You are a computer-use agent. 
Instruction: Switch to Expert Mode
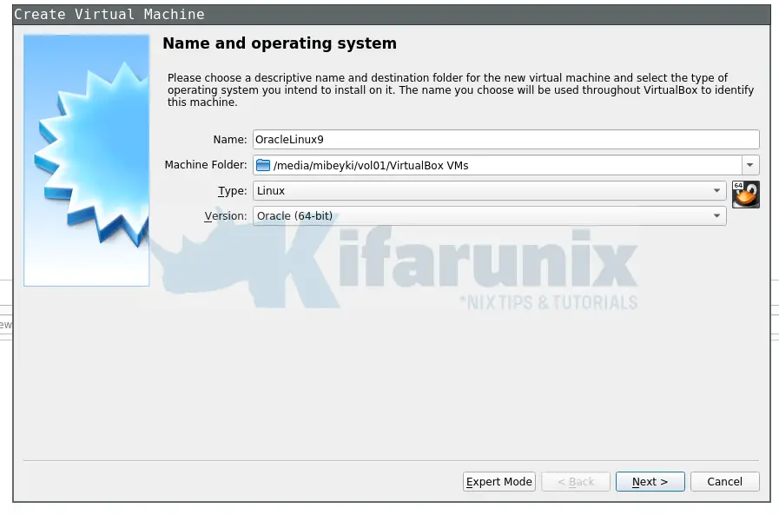[498, 481]
